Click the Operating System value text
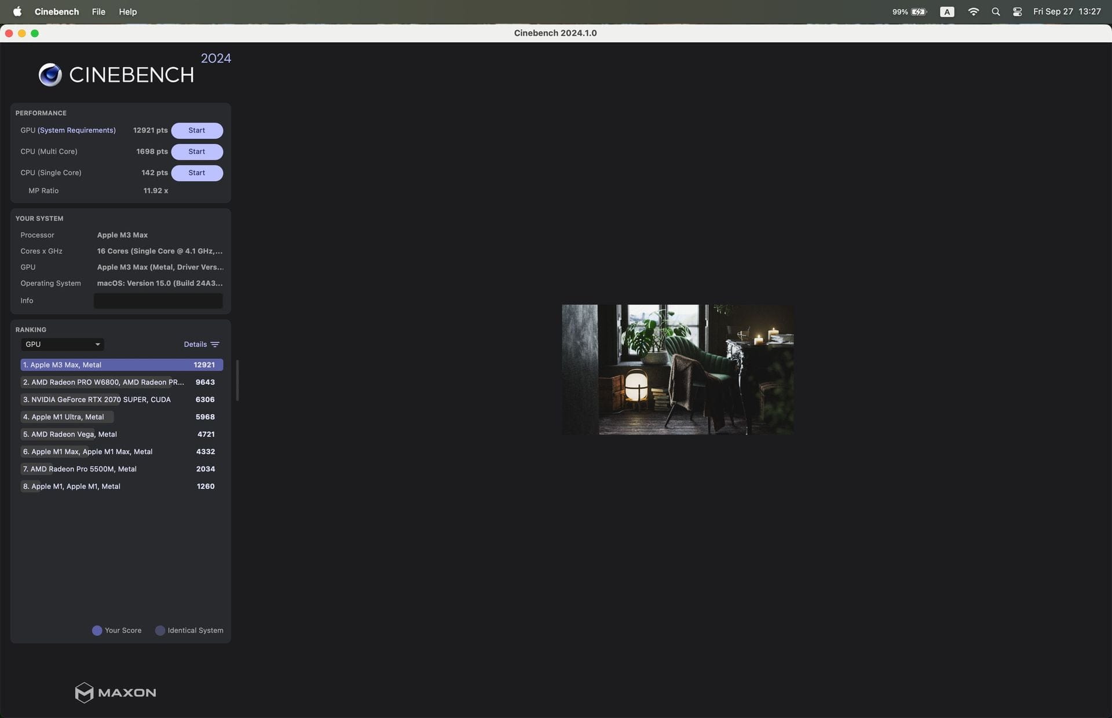Viewport: 1112px width, 718px height. point(160,283)
